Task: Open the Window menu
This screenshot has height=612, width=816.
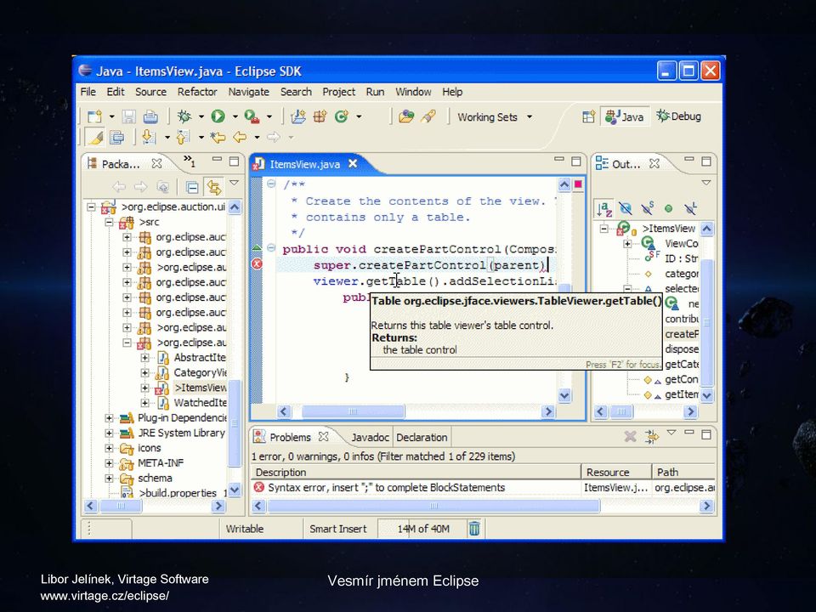Action: [x=413, y=92]
